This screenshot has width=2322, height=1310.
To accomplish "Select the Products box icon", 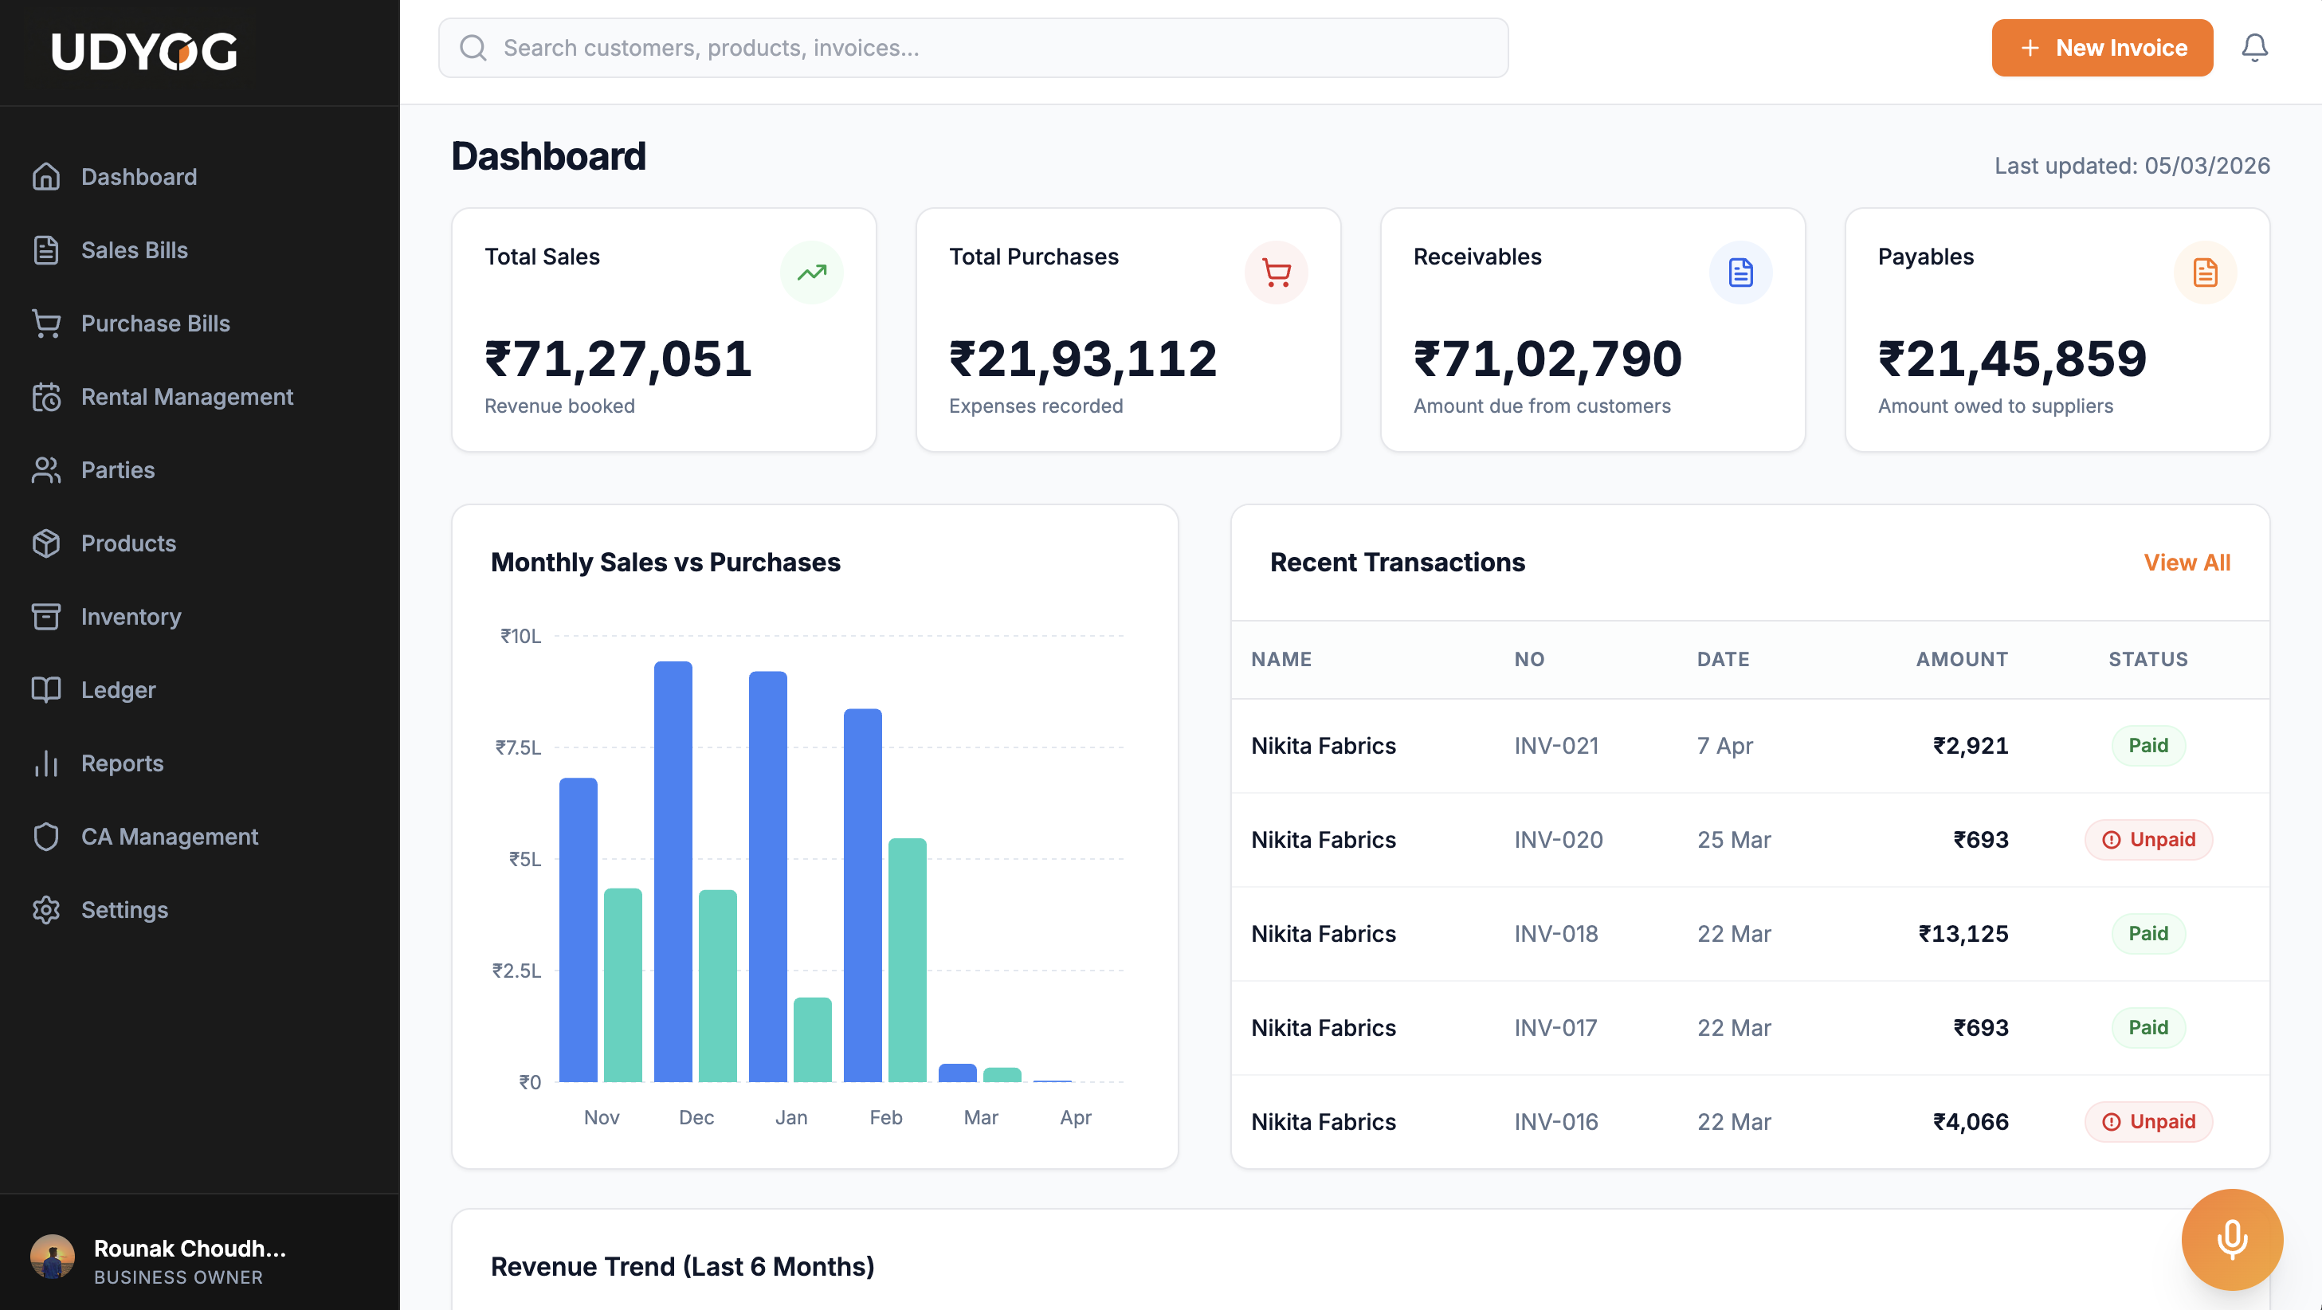I will 47,543.
